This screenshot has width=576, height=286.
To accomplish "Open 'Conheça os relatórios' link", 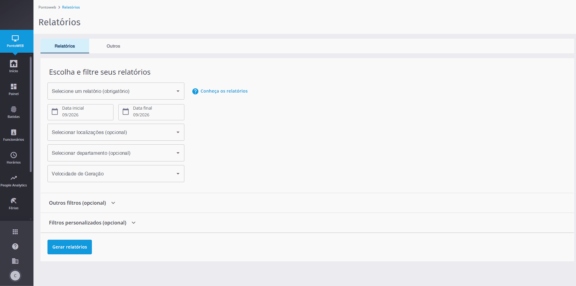I will click(224, 91).
